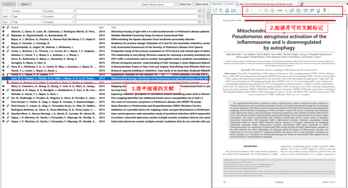Add a sticky note annotation
Image resolution: width=348 pixels, height=188 pixels.
point(306,11)
